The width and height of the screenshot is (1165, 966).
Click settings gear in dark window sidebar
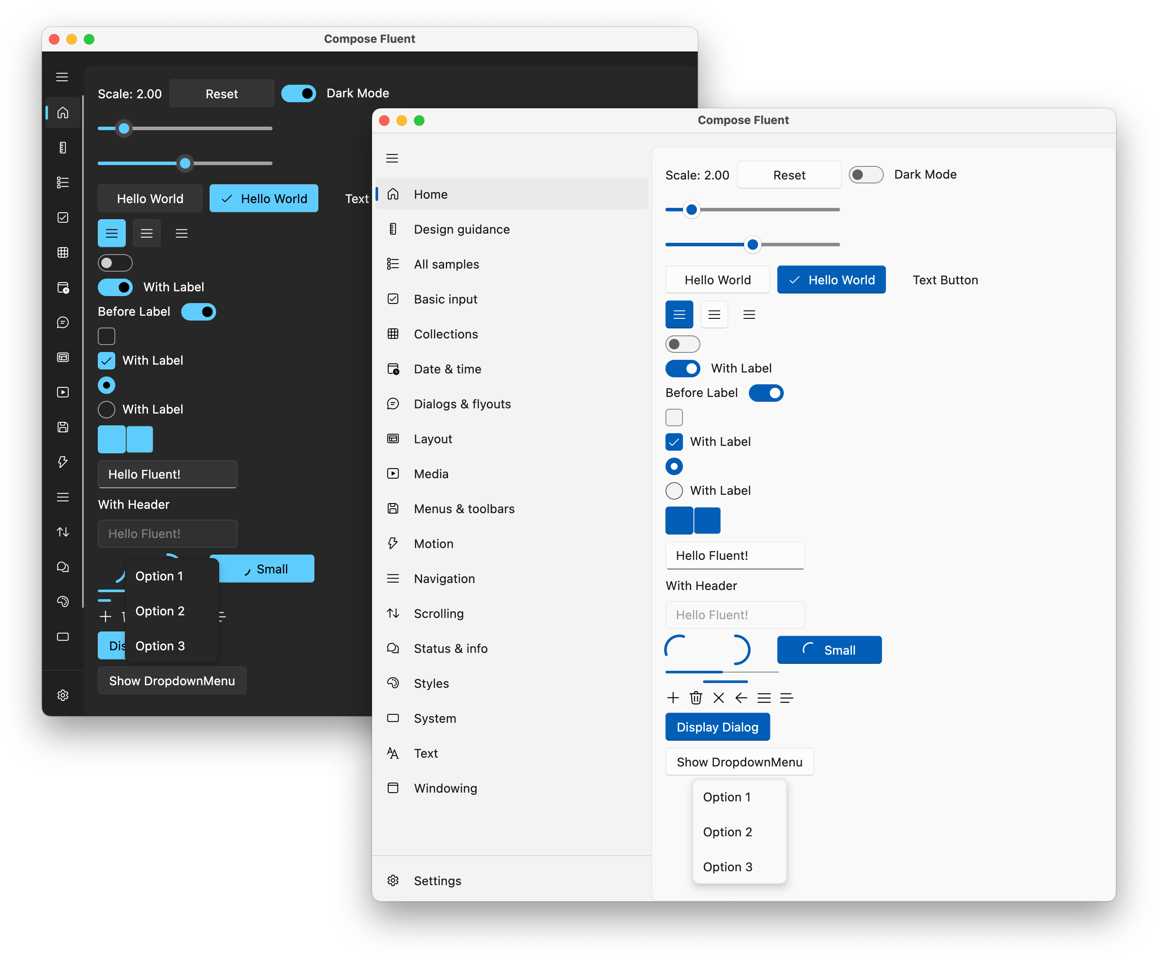[x=63, y=695]
